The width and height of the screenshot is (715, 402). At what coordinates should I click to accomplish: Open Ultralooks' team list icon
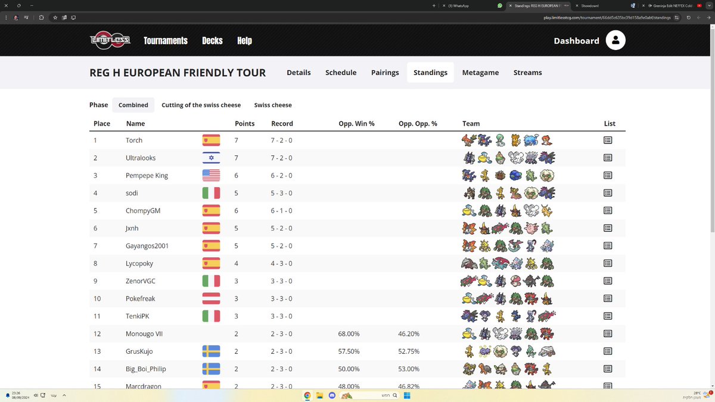coord(608,158)
